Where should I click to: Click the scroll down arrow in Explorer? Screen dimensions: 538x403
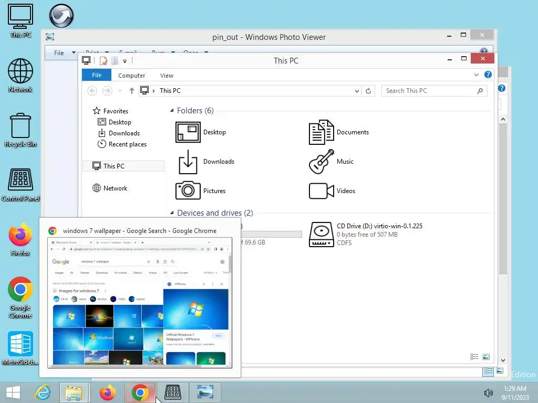pos(503,360)
